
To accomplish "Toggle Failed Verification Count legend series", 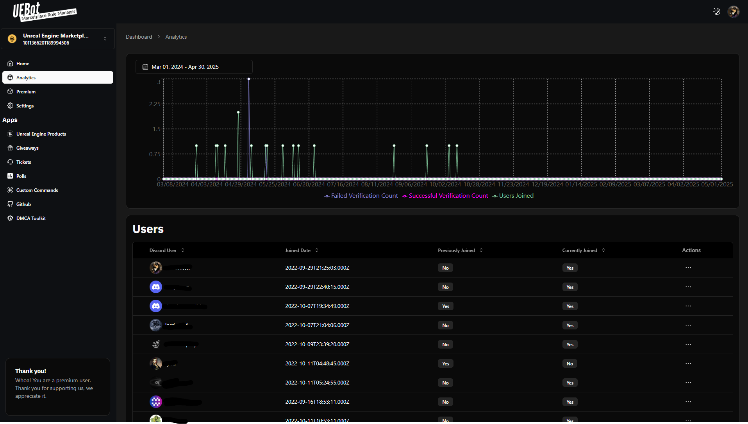I will [x=361, y=196].
